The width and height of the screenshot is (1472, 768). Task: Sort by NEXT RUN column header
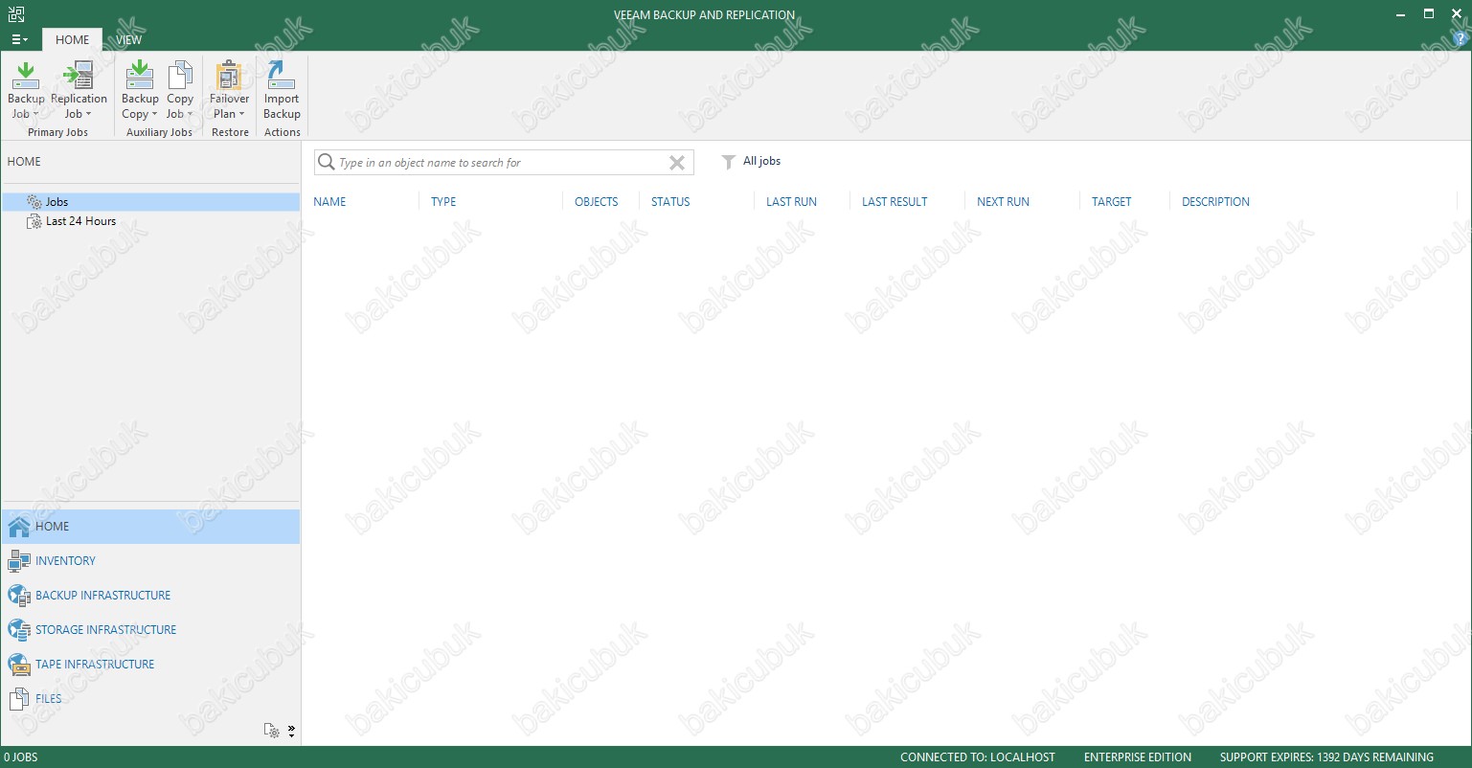(x=1003, y=202)
